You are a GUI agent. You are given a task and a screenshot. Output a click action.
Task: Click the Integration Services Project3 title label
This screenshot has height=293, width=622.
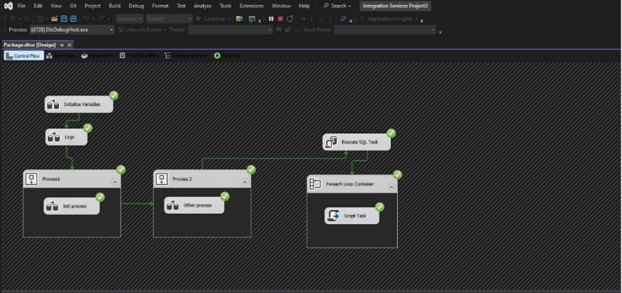tap(395, 6)
